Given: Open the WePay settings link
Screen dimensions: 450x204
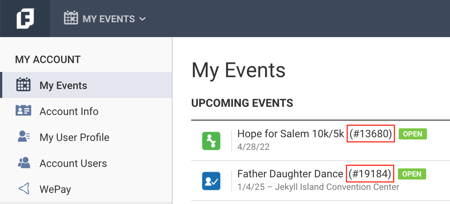Looking at the screenshot, I should (x=55, y=190).
